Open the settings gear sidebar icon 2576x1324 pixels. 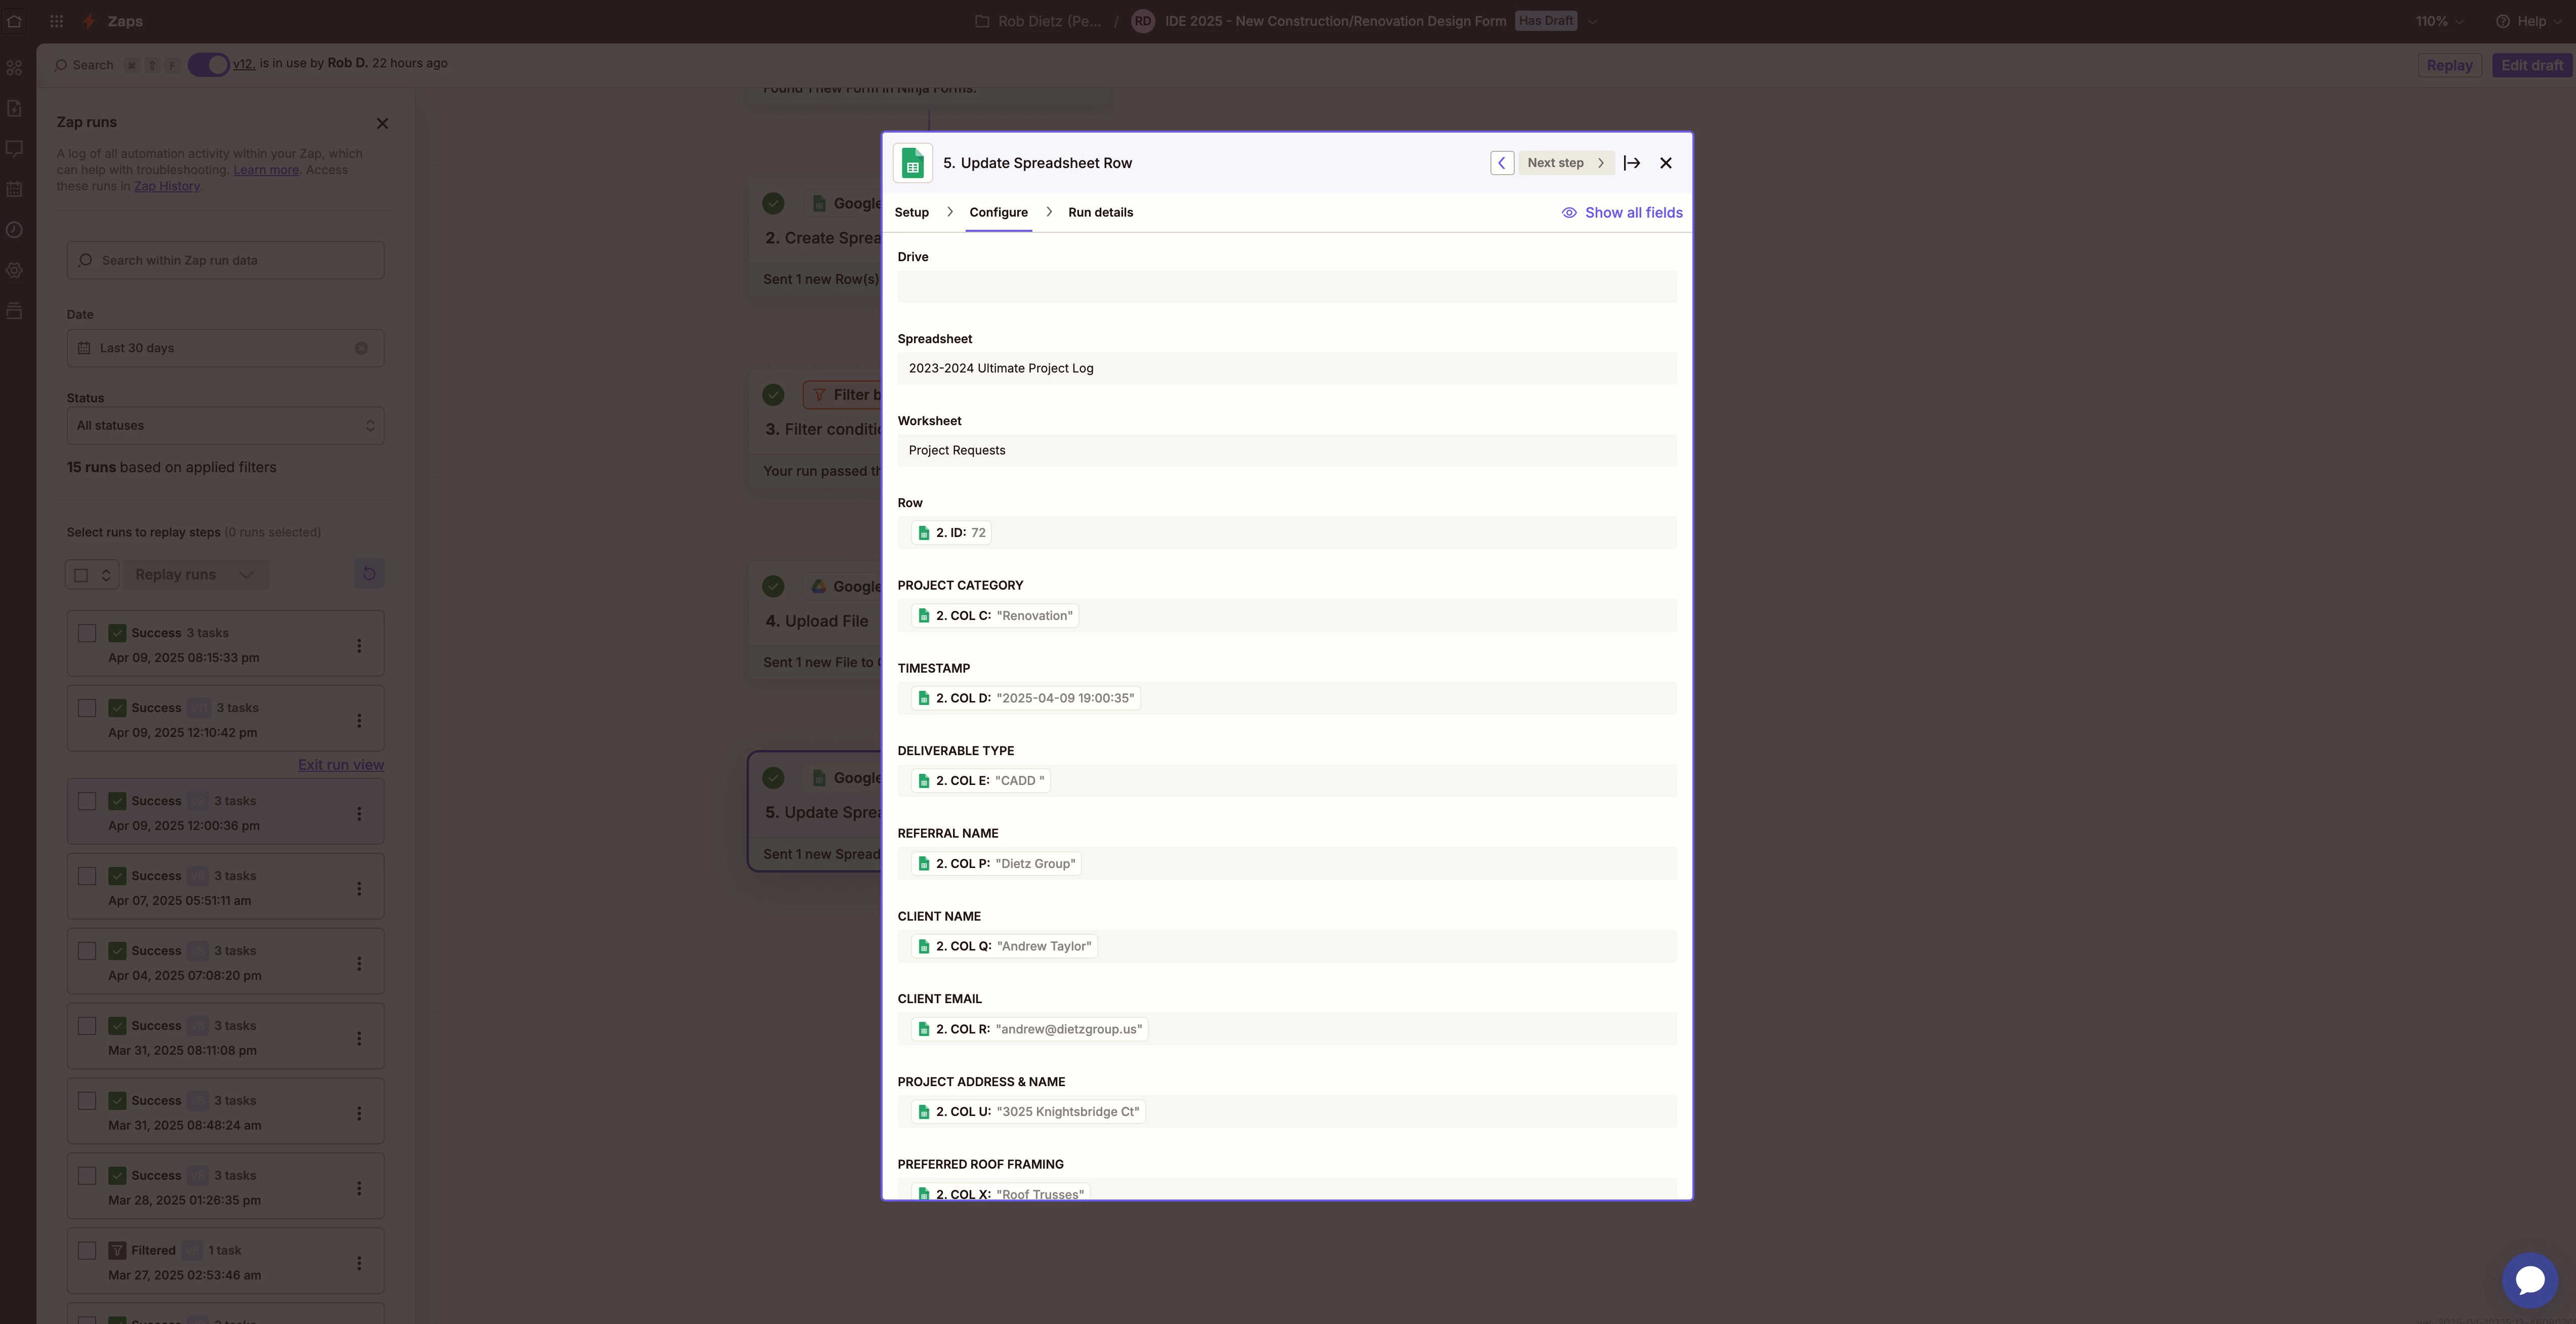14,270
